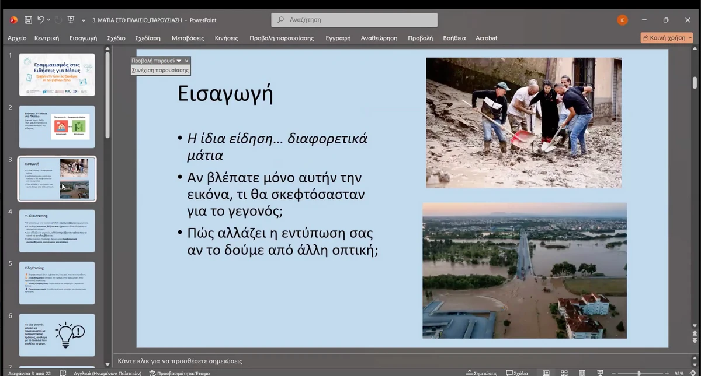Expand the Undo history dropdown arrow
This screenshot has height=376, width=701.
point(48,20)
